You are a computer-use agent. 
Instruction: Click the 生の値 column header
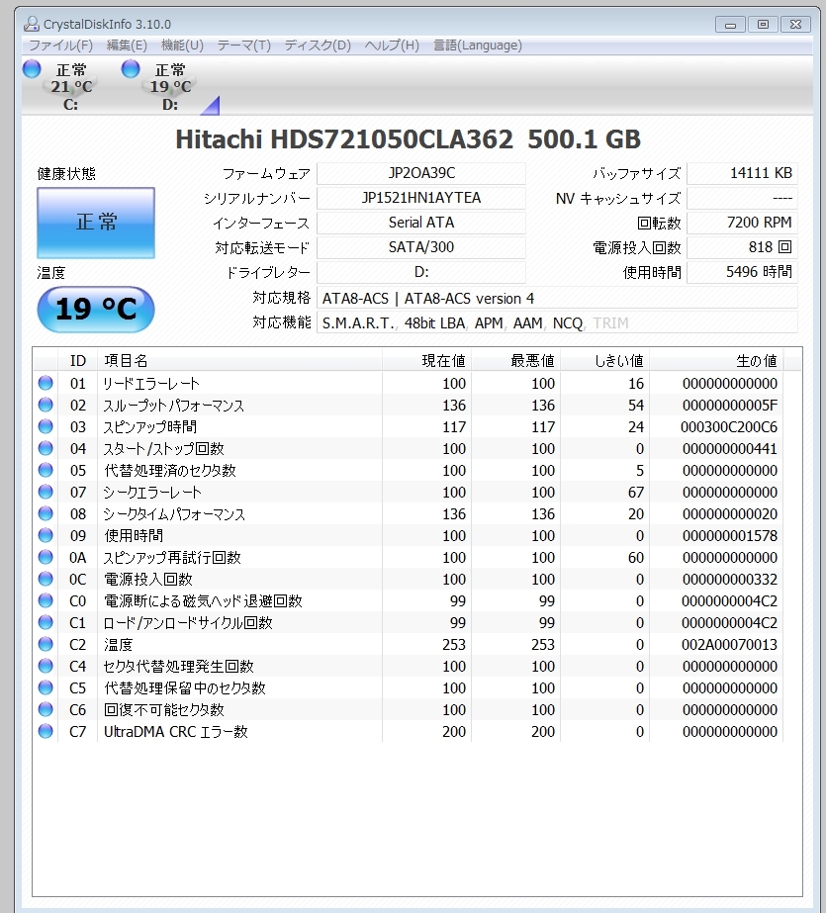click(x=716, y=361)
